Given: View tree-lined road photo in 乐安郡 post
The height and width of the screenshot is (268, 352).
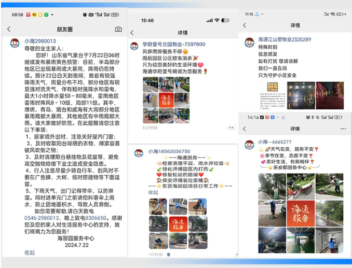Looking at the screenshot, I should pyautogui.click(x=272, y=187).
